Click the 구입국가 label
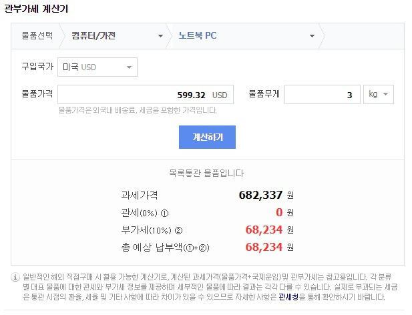This screenshot has width=412, height=315. [x=37, y=67]
